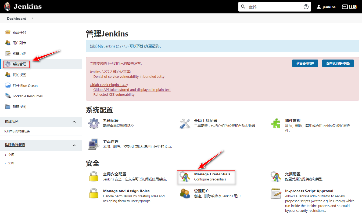Viewport: 362px width, 218px height.
Task: Open Manage Credentials
Action: (x=213, y=174)
